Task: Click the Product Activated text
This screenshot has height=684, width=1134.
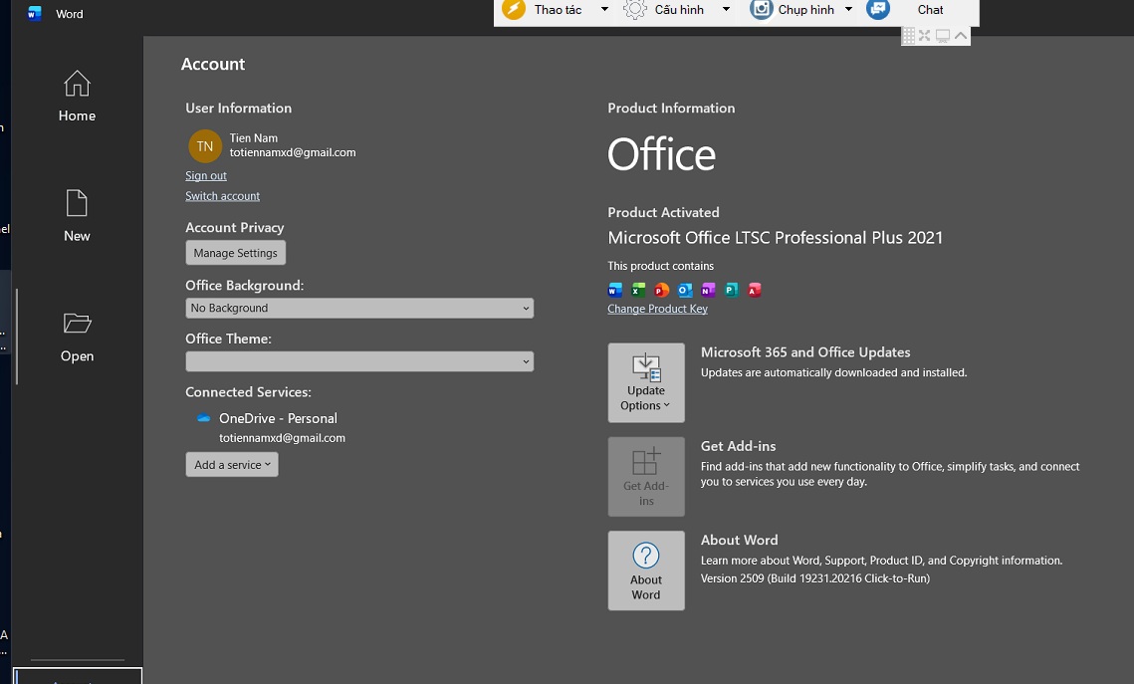Action: [663, 213]
